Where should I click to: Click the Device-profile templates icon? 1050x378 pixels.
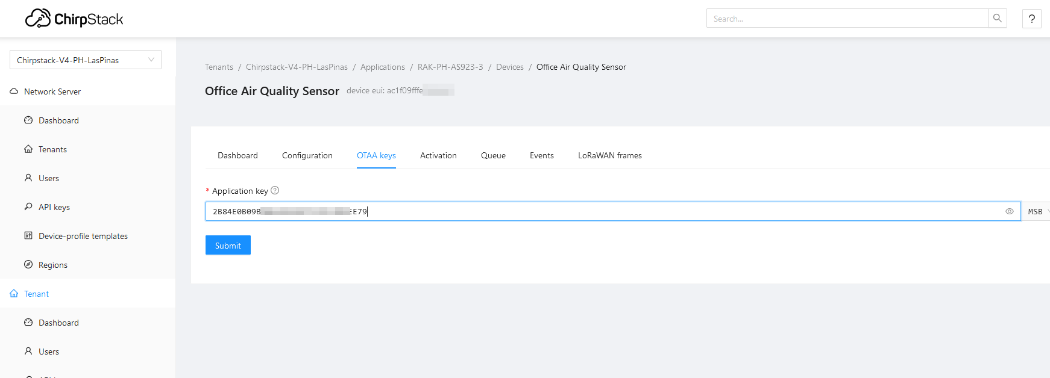click(28, 236)
